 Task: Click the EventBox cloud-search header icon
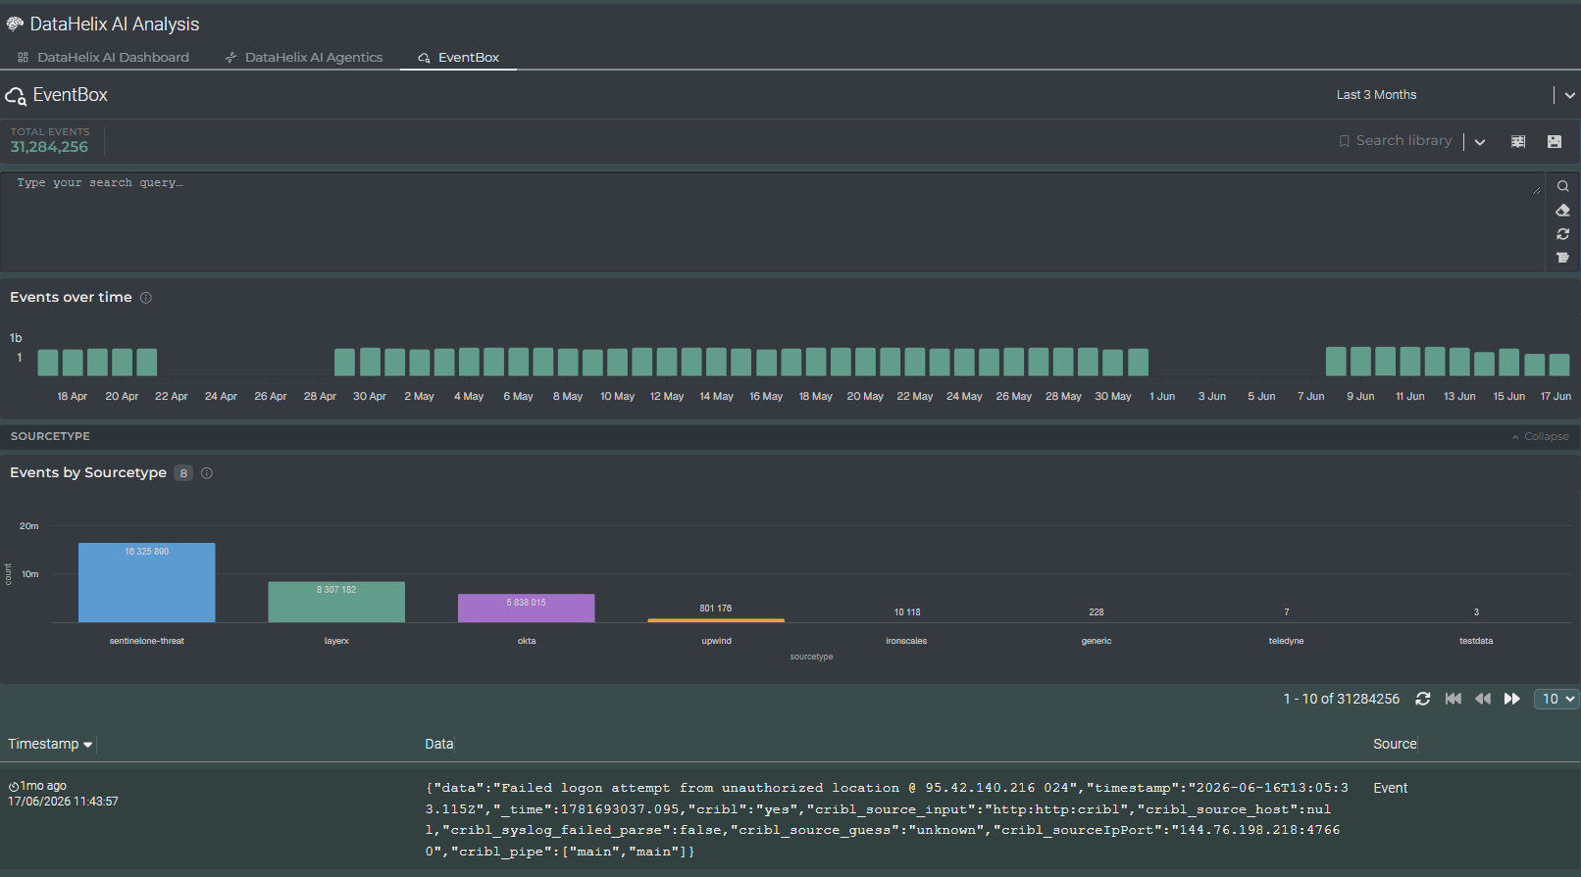pos(16,96)
